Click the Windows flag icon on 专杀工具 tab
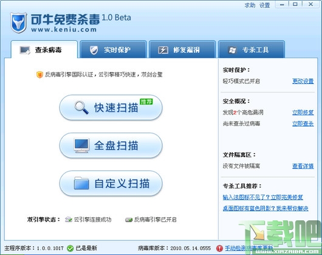The height and width of the screenshot is (255, 322). [x=232, y=50]
